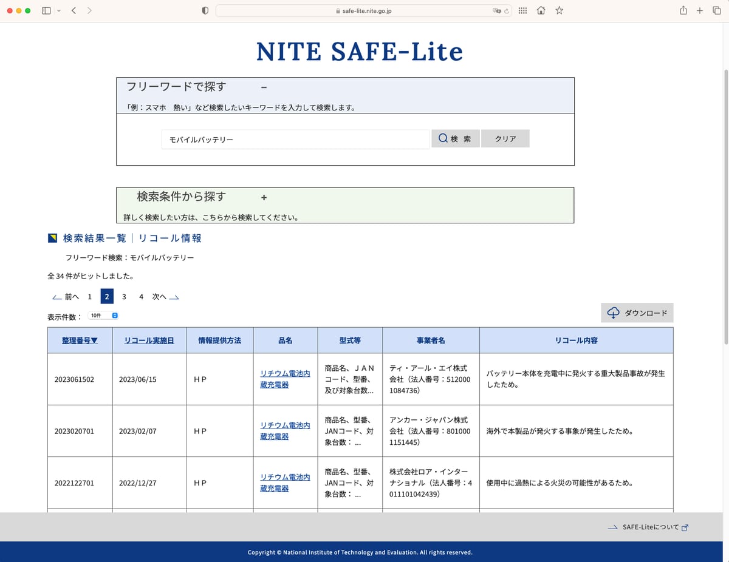Reload the page with the refresh icon
This screenshot has width=729, height=562.
(x=506, y=11)
